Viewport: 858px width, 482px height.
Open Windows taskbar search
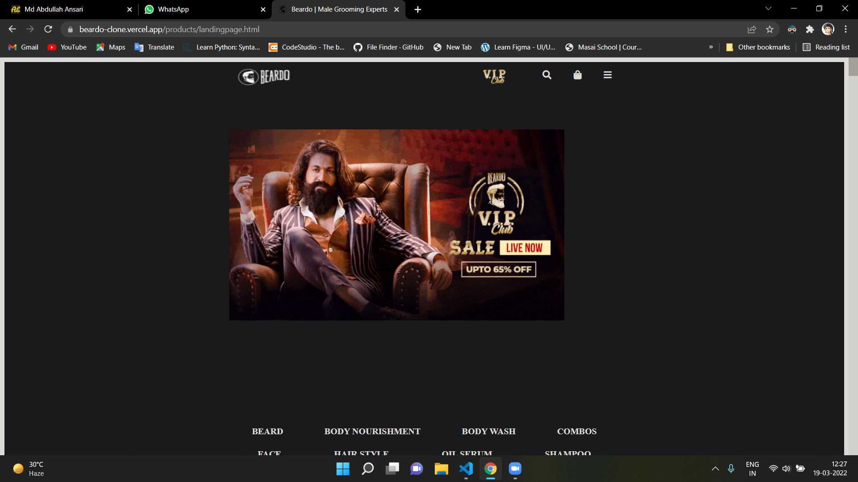(x=367, y=469)
